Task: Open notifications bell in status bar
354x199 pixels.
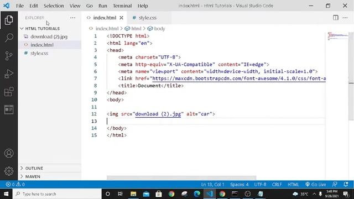Action: [346, 184]
